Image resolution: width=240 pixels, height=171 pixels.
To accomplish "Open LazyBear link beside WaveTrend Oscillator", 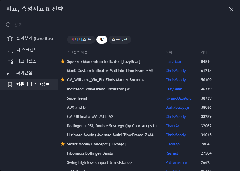I will point(174,89).
